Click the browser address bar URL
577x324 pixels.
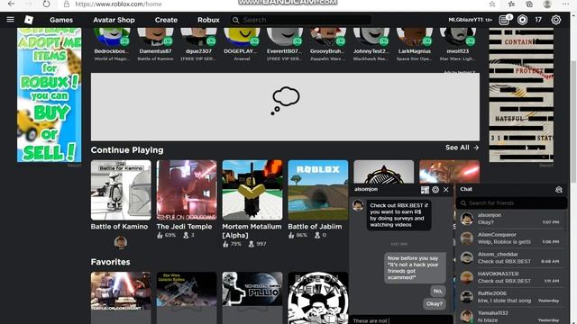(x=118, y=4)
